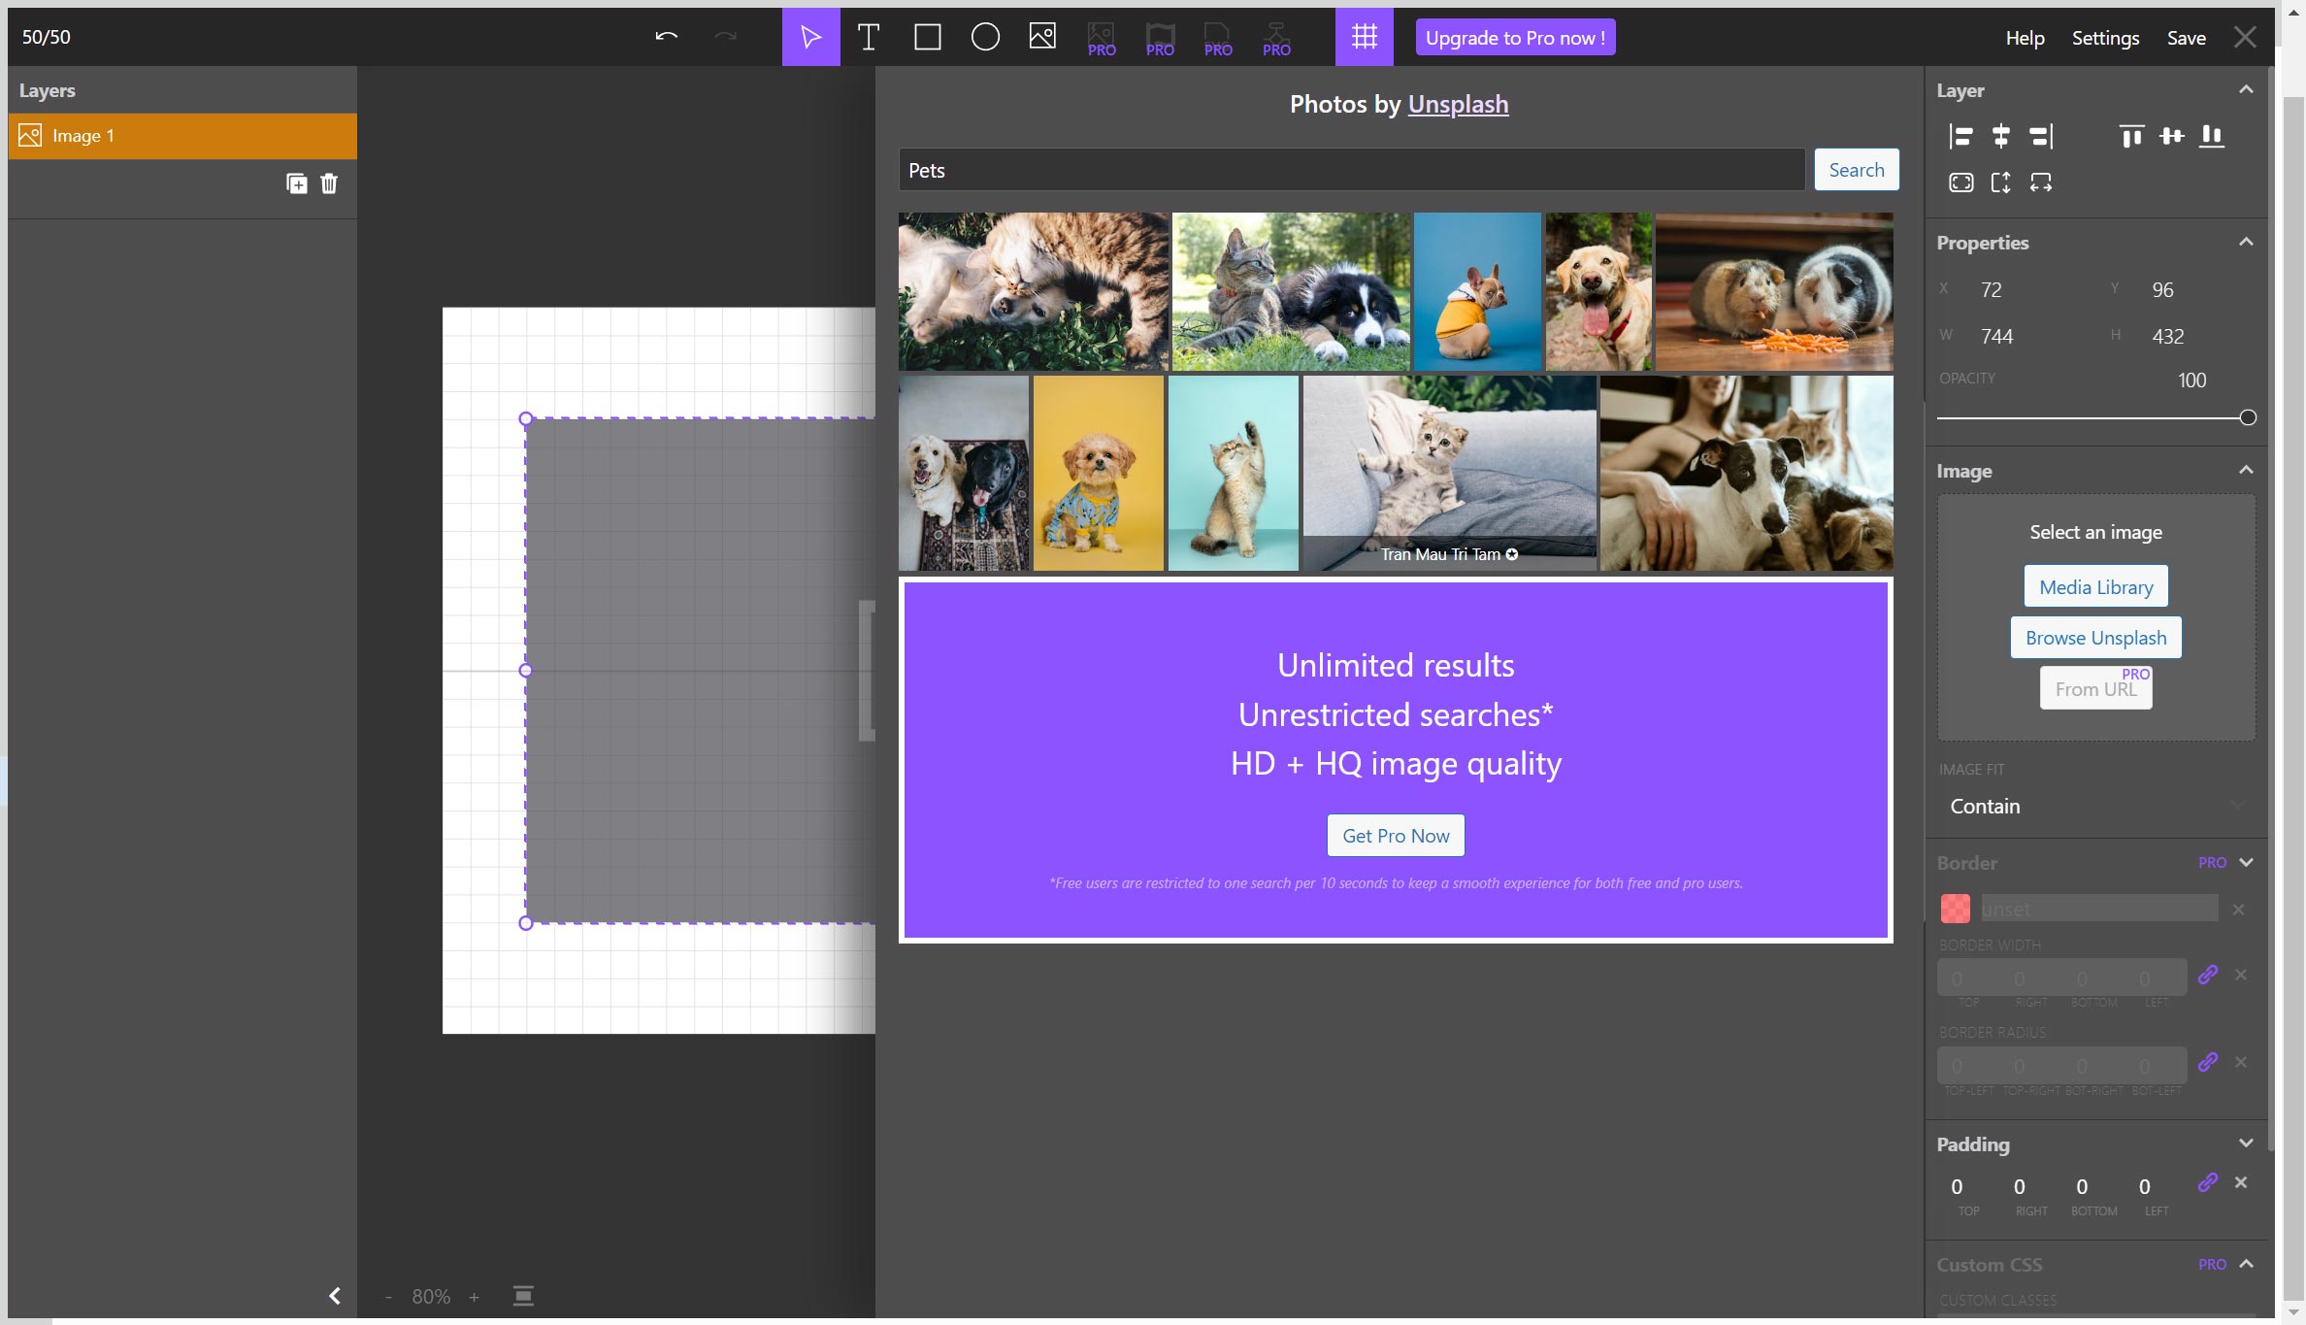Stretch layer to full height
Viewport: 2306px width, 1325px height.
[2000, 182]
